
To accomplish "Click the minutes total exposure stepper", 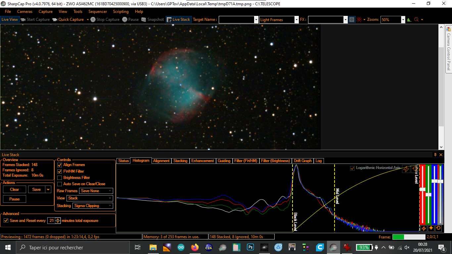I will click(58, 221).
